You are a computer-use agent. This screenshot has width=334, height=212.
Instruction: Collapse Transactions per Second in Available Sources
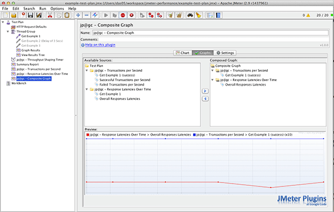pos(87,71)
